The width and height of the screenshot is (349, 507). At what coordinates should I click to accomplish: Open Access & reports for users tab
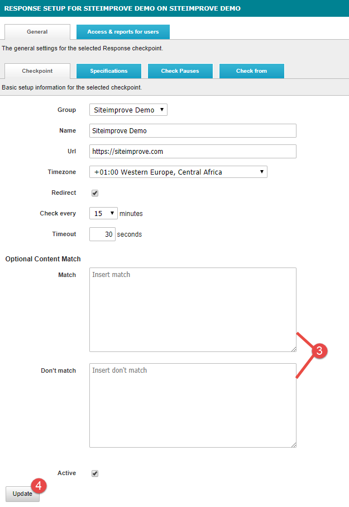[123, 32]
